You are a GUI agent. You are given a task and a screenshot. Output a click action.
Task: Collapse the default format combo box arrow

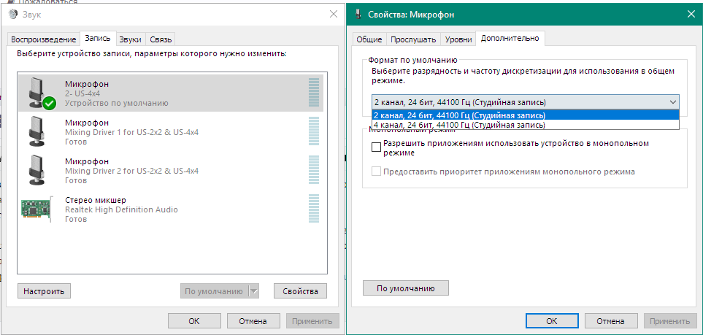673,102
